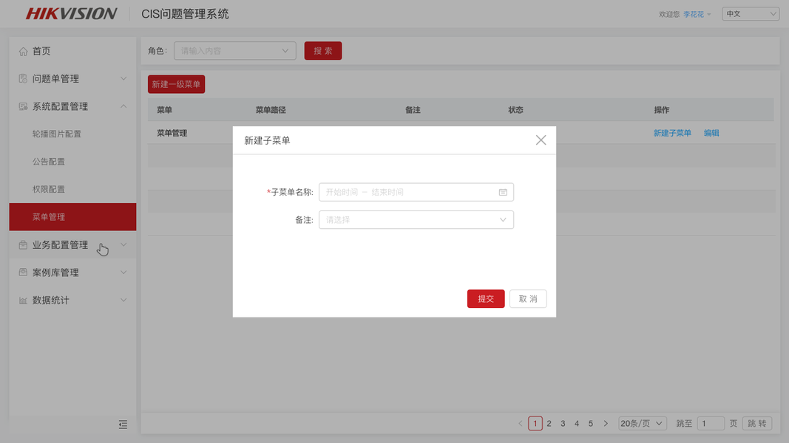Click the 取消 button in the dialog

[x=528, y=299]
